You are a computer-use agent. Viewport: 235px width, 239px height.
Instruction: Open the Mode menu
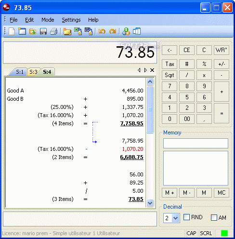coord(48,20)
